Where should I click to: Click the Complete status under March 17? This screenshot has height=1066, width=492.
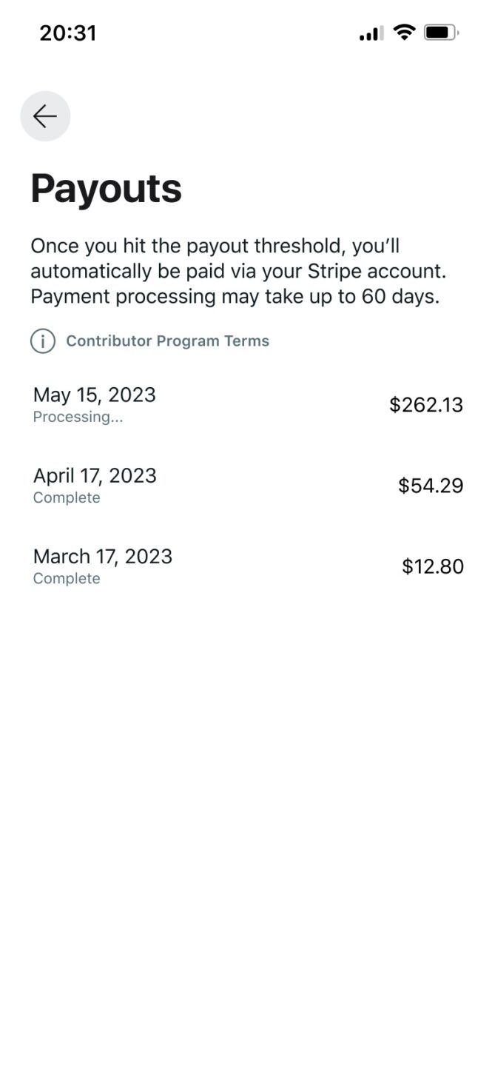pos(66,578)
